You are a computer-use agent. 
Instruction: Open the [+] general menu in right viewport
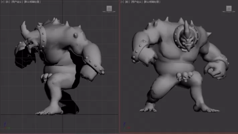pyautogui.click(x=122, y=2)
